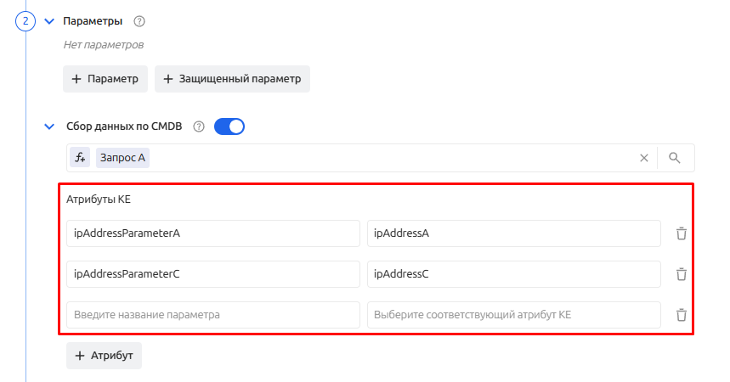Click the ipAddressParameterA name field
730x382 pixels.
point(212,233)
